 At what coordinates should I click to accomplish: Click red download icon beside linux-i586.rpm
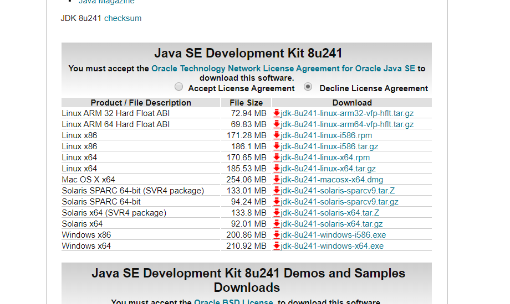pos(277,135)
